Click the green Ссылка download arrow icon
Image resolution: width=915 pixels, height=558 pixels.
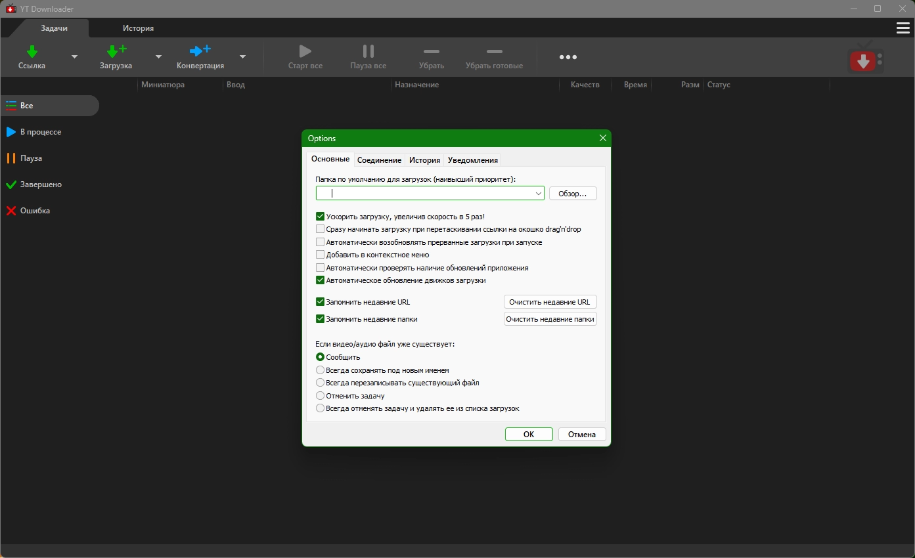32,51
